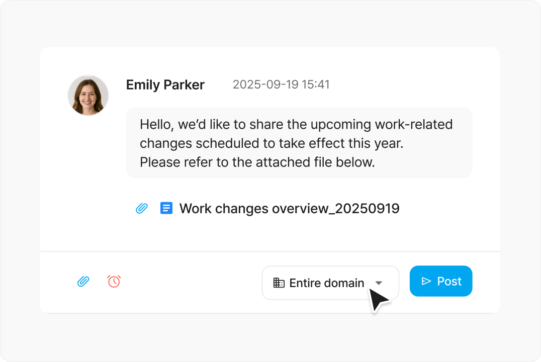Click the paperclip icon beside the attached file
Viewport: 541px width, 362px height.
[142, 208]
